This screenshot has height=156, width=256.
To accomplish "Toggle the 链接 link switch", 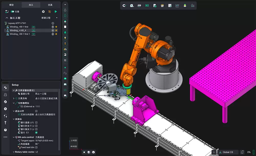I will click(12, 12).
